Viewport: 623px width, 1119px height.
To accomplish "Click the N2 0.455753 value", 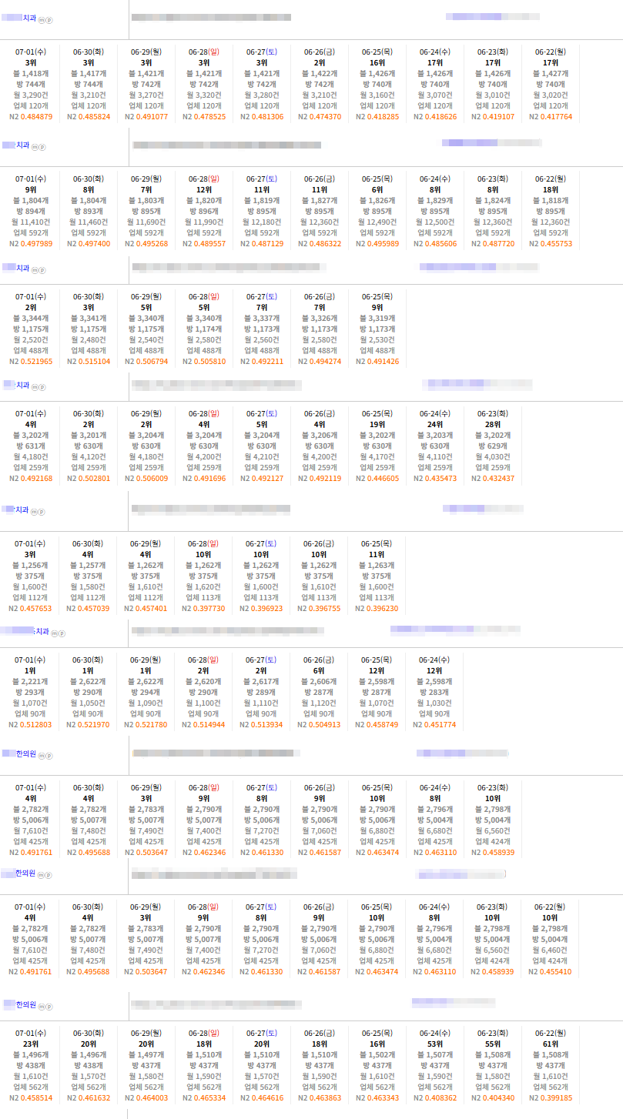I will [x=551, y=244].
